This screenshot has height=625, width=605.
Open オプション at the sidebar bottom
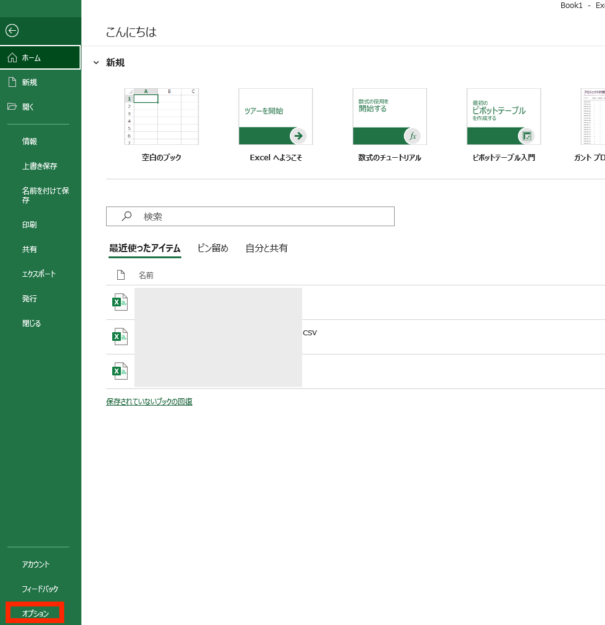click(35, 613)
